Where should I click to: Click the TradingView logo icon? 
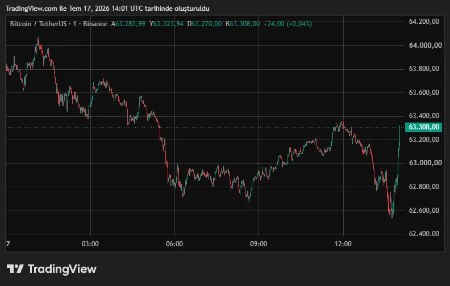[15, 269]
